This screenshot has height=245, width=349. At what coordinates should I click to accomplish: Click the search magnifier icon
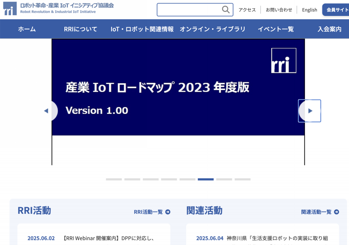226,9
